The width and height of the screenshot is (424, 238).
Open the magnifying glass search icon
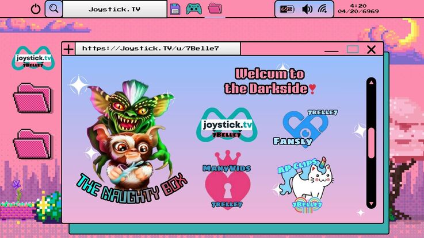54,9
